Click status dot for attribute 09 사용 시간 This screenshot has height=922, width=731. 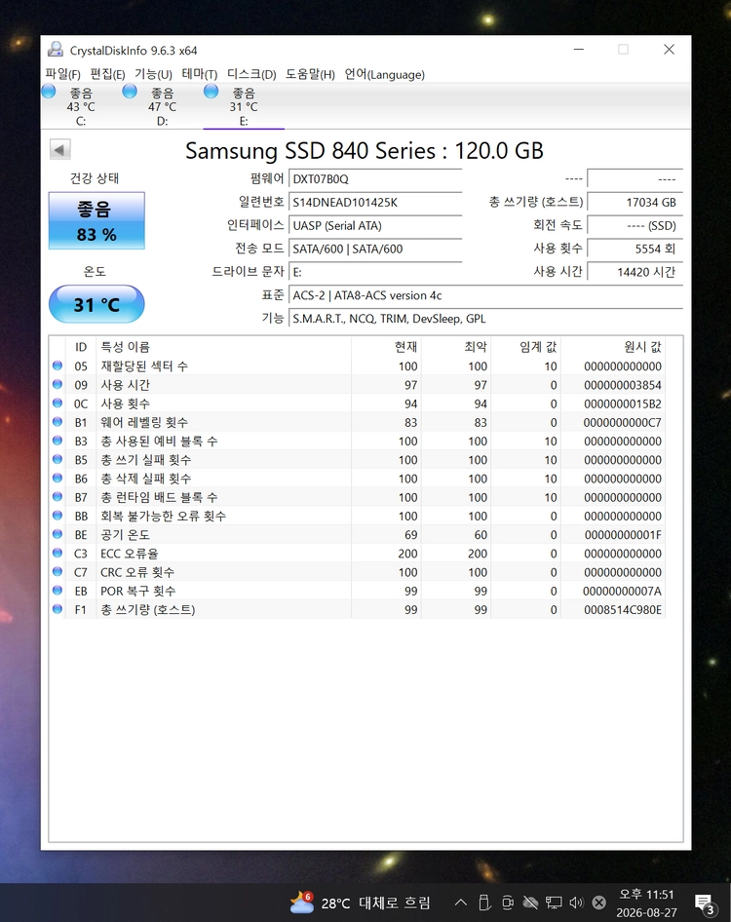tap(58, 384)
